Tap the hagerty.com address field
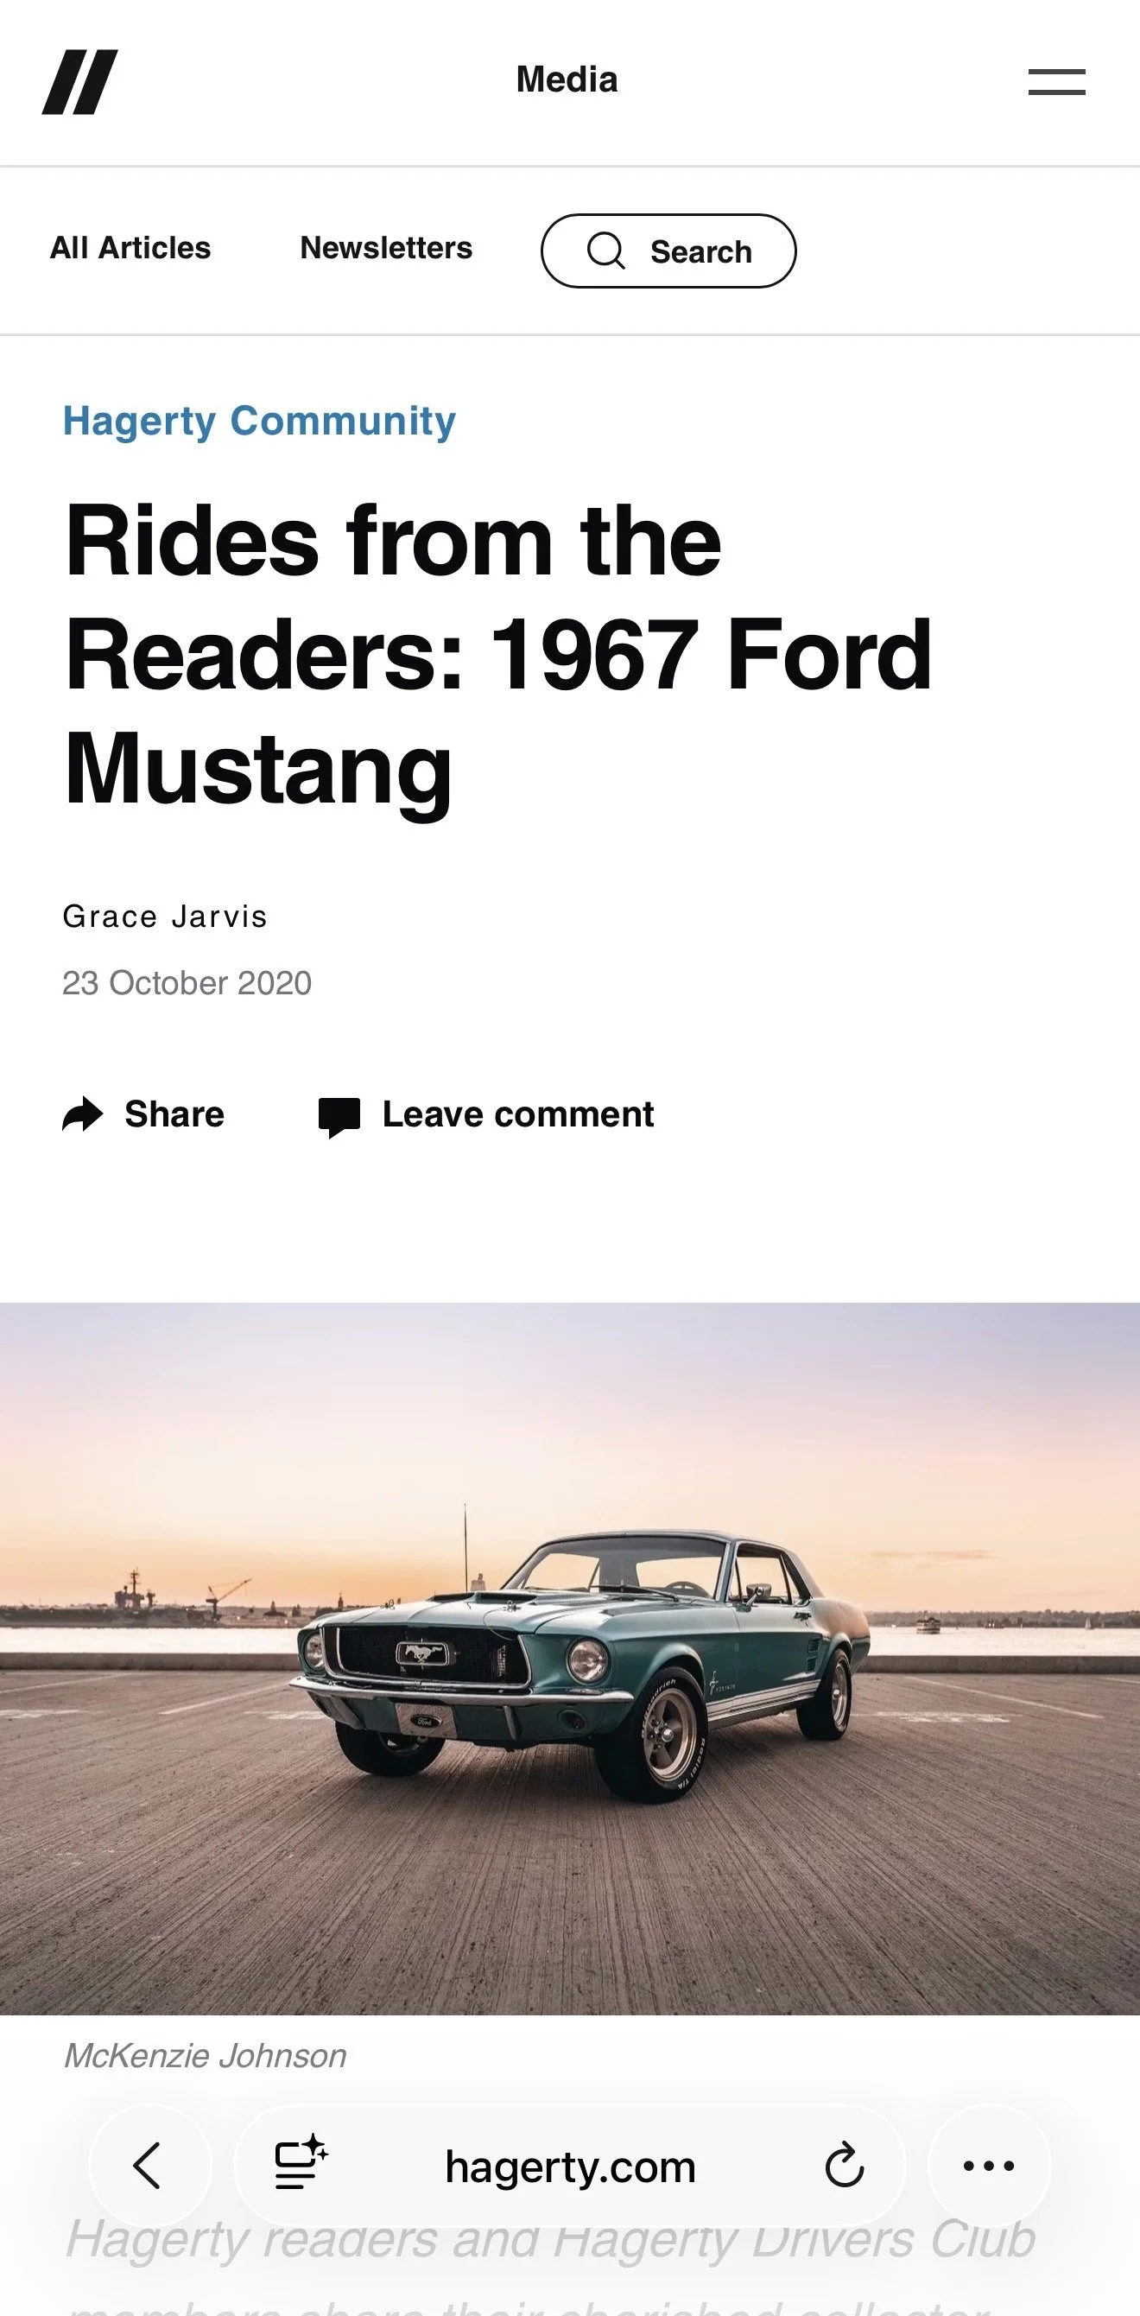 (570, 2166)
